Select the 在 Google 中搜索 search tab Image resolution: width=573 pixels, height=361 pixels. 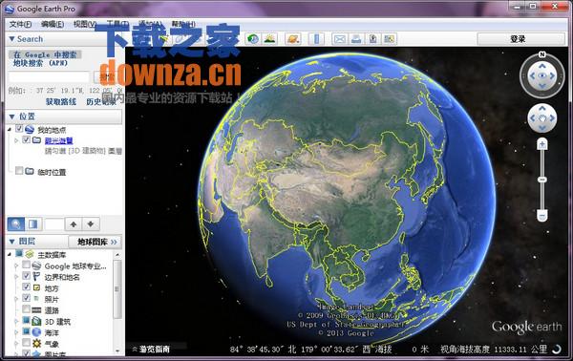pyautogui.click(x=45, y=54)
